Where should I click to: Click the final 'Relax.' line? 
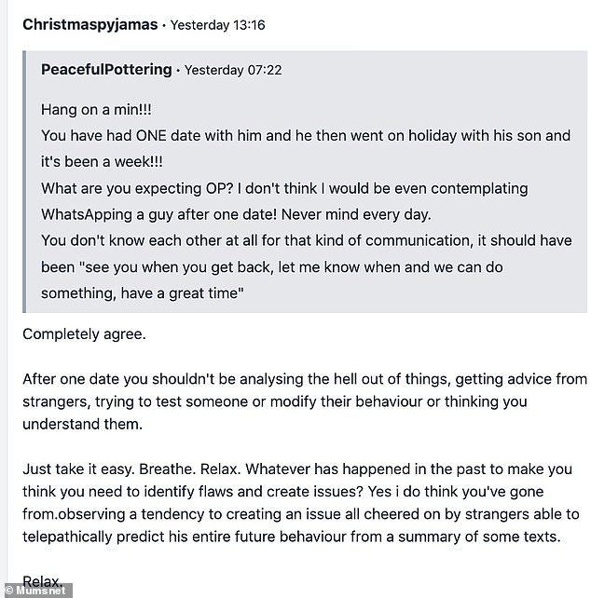(42, 581)
